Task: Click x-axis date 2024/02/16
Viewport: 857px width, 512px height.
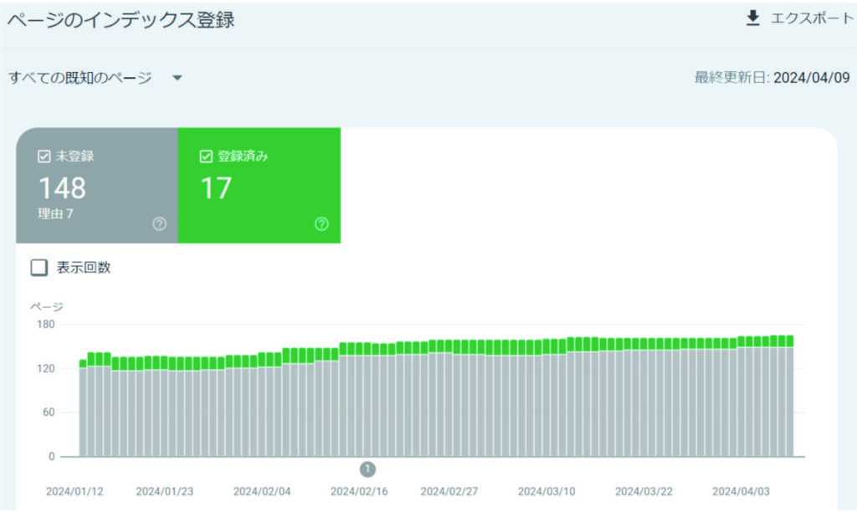Action: 359,491
